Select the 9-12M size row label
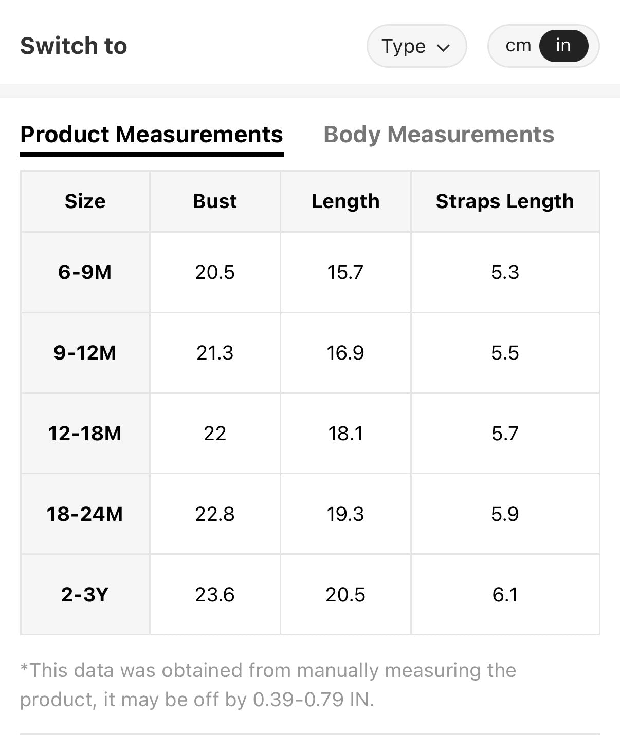Viewport: 620px width, 735px height. (85, 353)
